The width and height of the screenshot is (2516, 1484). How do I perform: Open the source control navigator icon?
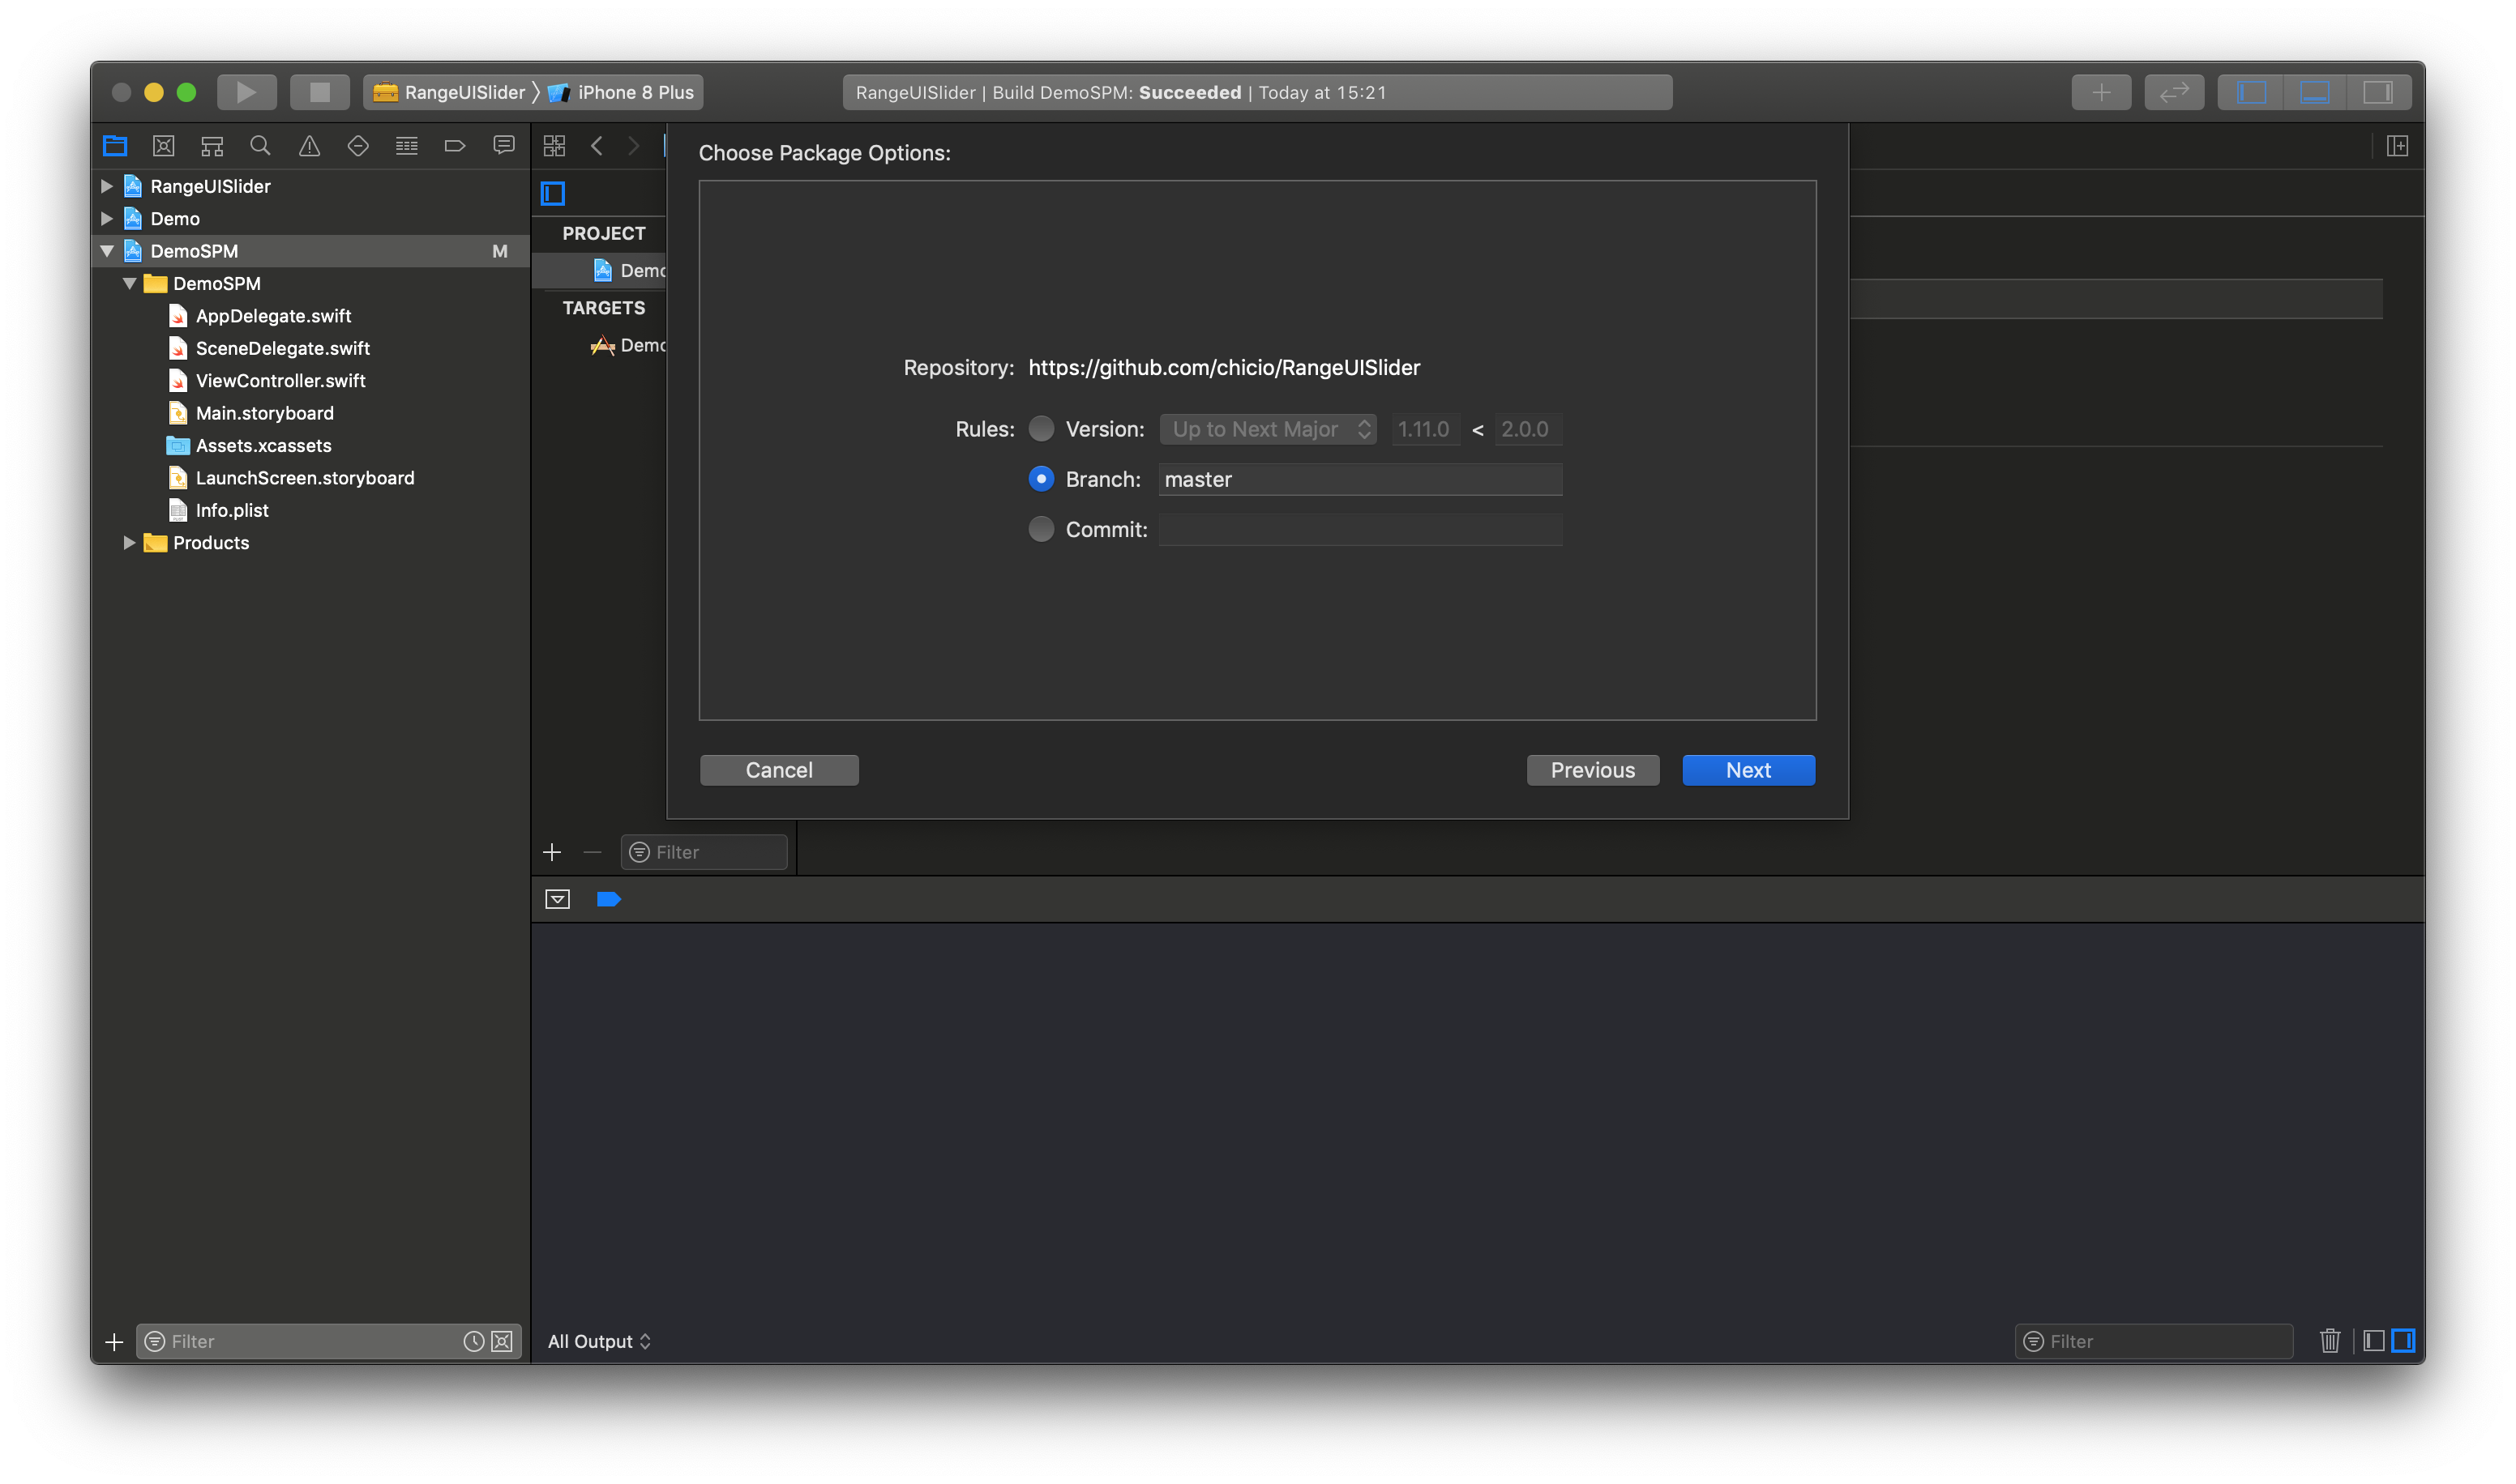(x=163, y=146)
